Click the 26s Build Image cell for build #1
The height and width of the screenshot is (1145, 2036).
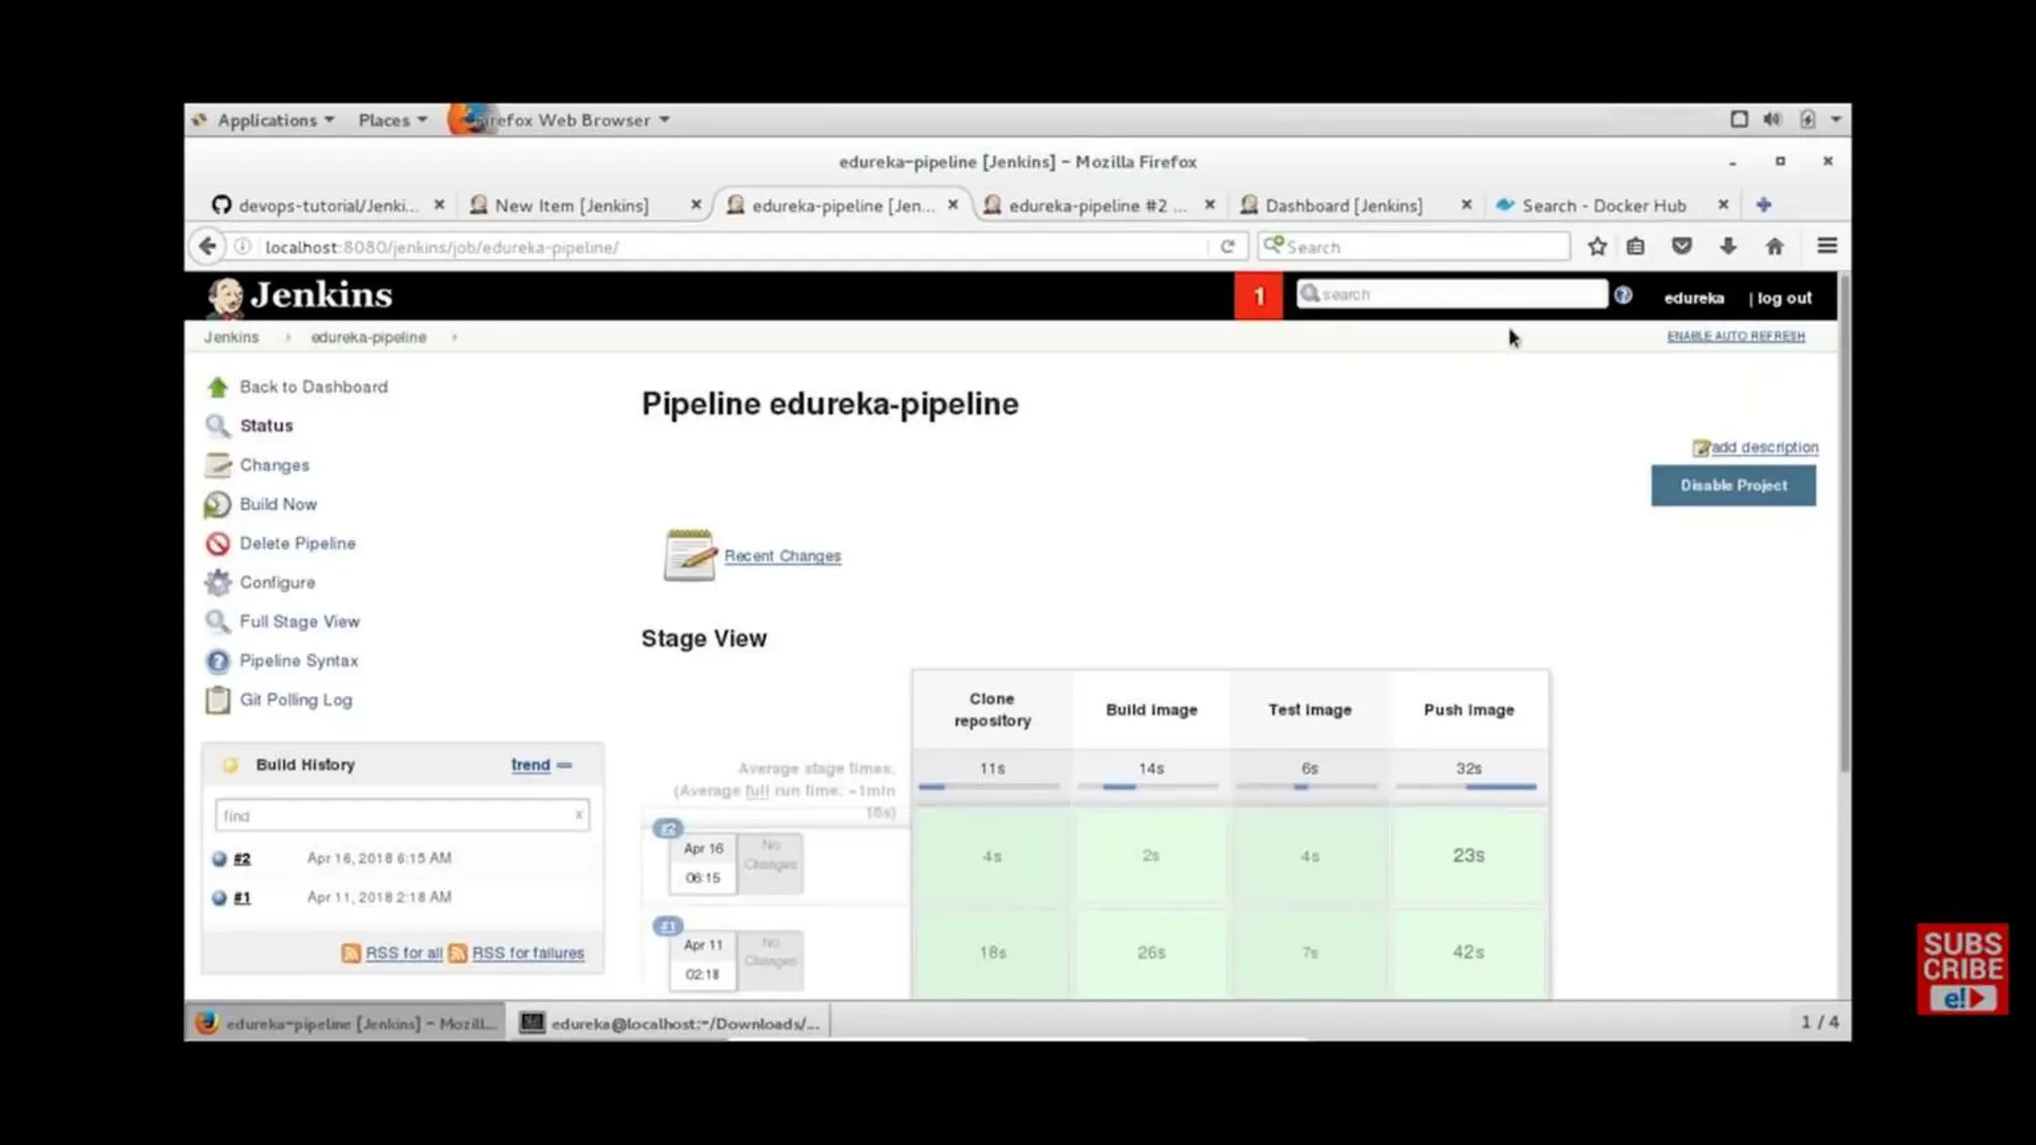[1151, 952]
